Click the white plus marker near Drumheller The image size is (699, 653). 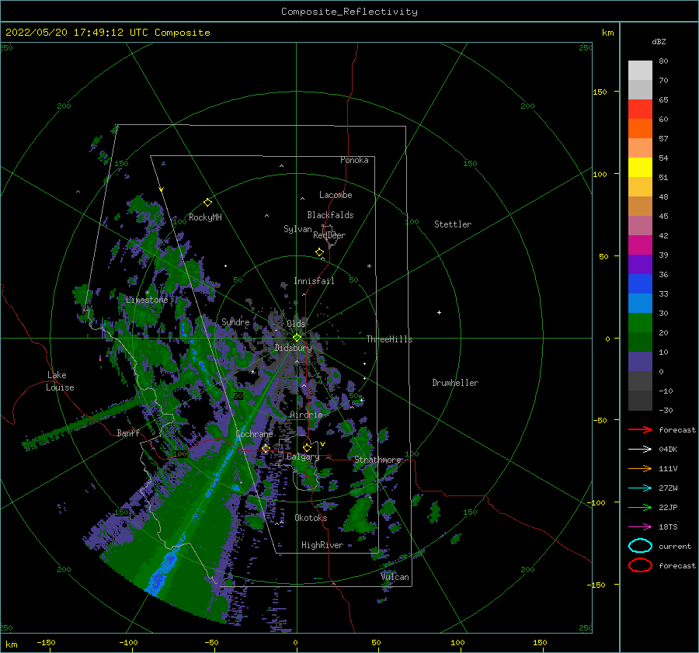click(439, 312)
